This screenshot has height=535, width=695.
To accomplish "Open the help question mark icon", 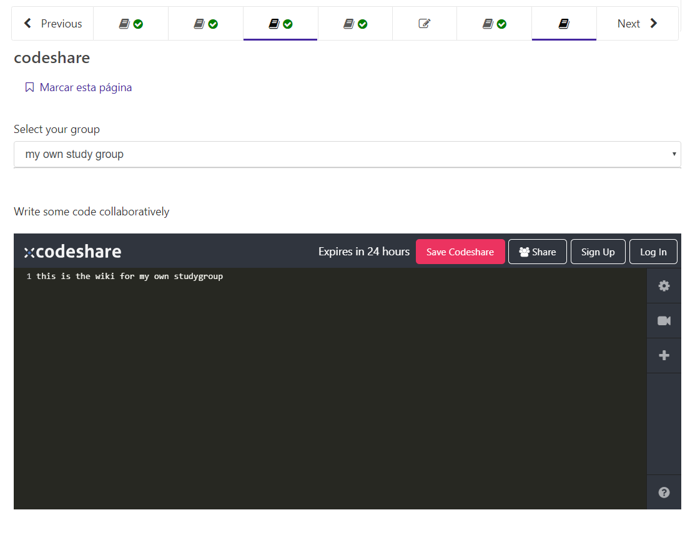I will pyautogui.click(x=664, y=493).
